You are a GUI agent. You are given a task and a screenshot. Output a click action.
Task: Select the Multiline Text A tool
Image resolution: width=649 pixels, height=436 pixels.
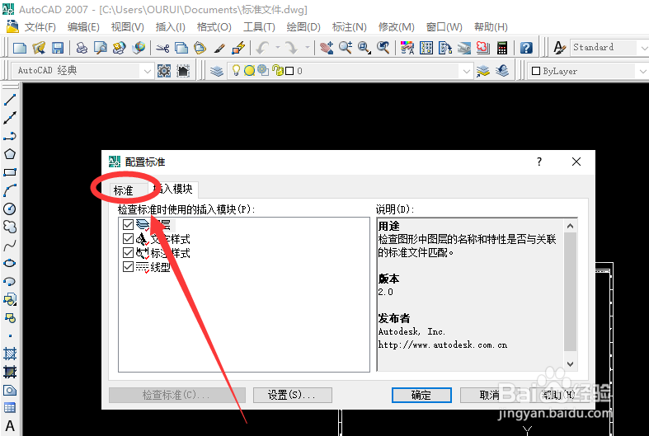[x=10, y=426]
